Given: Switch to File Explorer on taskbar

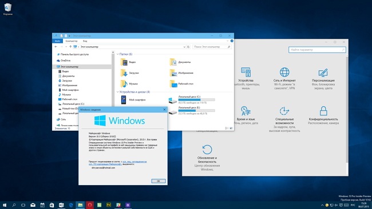Looking at the screenshot, I should click(81, 205).
